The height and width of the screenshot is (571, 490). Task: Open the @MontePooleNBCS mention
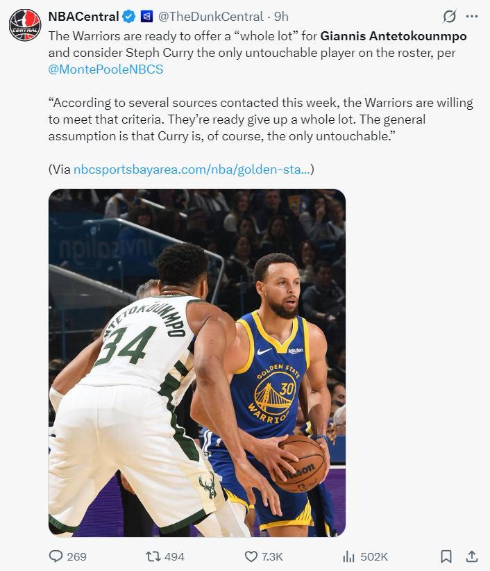pos(105,69)
